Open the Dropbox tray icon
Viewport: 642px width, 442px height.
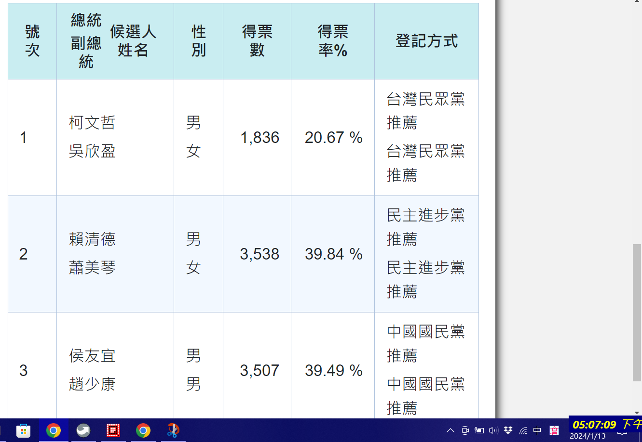508,430
